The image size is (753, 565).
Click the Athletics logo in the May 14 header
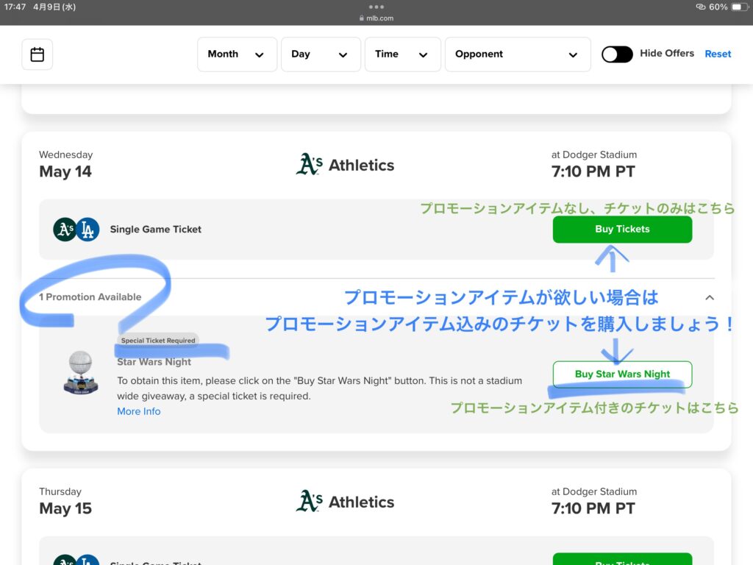[x=309, y=164]
